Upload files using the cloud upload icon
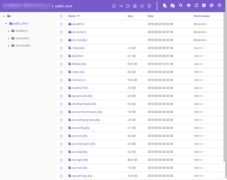227x180 pixels. pyautogui.click(x=189, y=6)
